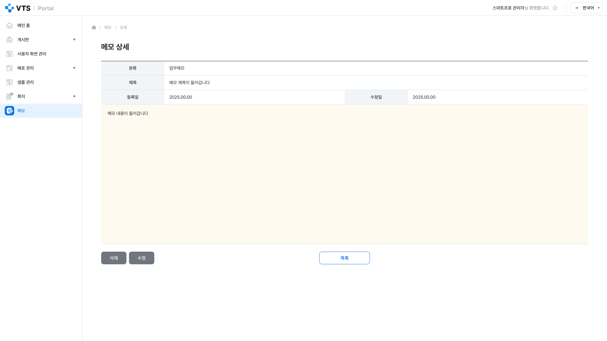This screenshot has height=341, width=607.
Task: Click the blue 메모 icon in sidebar
Action: [9, 111]
